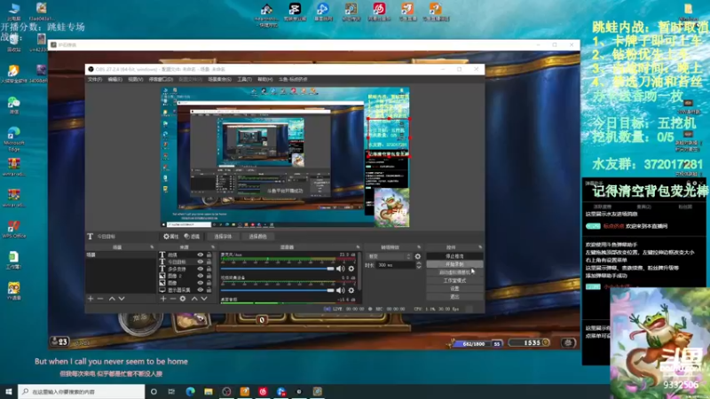The width and height of the screenshot is (710, 399).
Task: Move the selected source up
Action: point(194,299)
